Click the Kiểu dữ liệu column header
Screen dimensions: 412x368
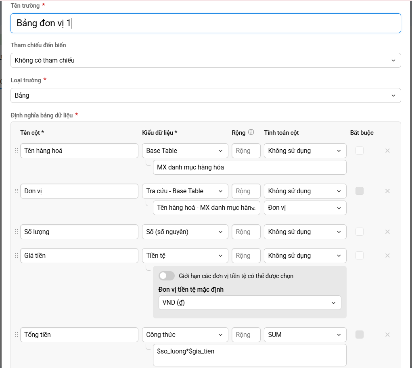click(x=159, y=133)
